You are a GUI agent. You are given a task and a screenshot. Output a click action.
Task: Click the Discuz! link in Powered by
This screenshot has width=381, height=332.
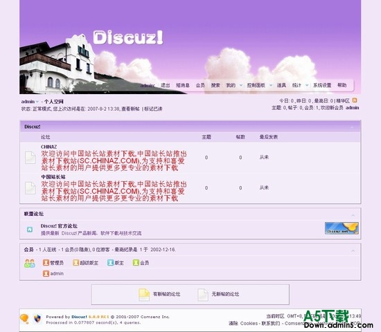(79, 317)
